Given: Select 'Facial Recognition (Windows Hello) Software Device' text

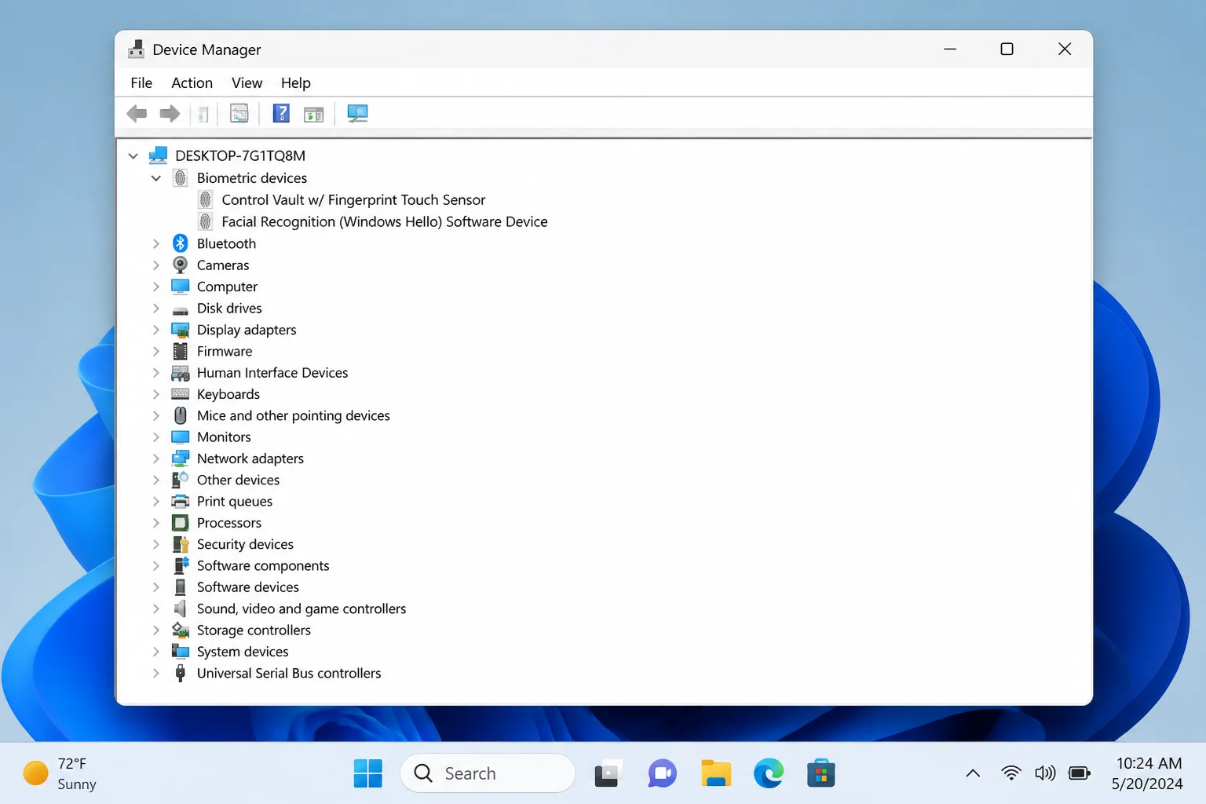Looking at the screenshot, I should point(385,221).
